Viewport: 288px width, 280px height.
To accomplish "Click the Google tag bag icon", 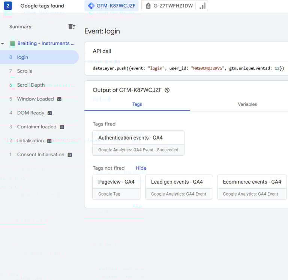I will click(148, 6).
